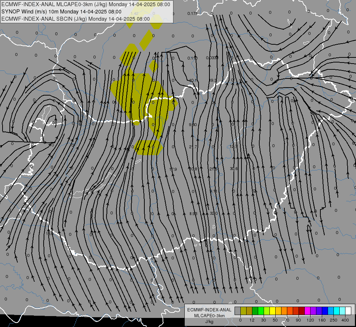Image resolution: width=356 pixels, height=327 pixels.
Task: Click the grid value 9.11
Action: tap(213, 191)
